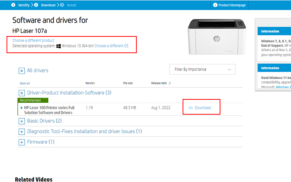291x182 pixels.
Task: Click the step 1 Identify circle icon
Action: click(13, 5)
